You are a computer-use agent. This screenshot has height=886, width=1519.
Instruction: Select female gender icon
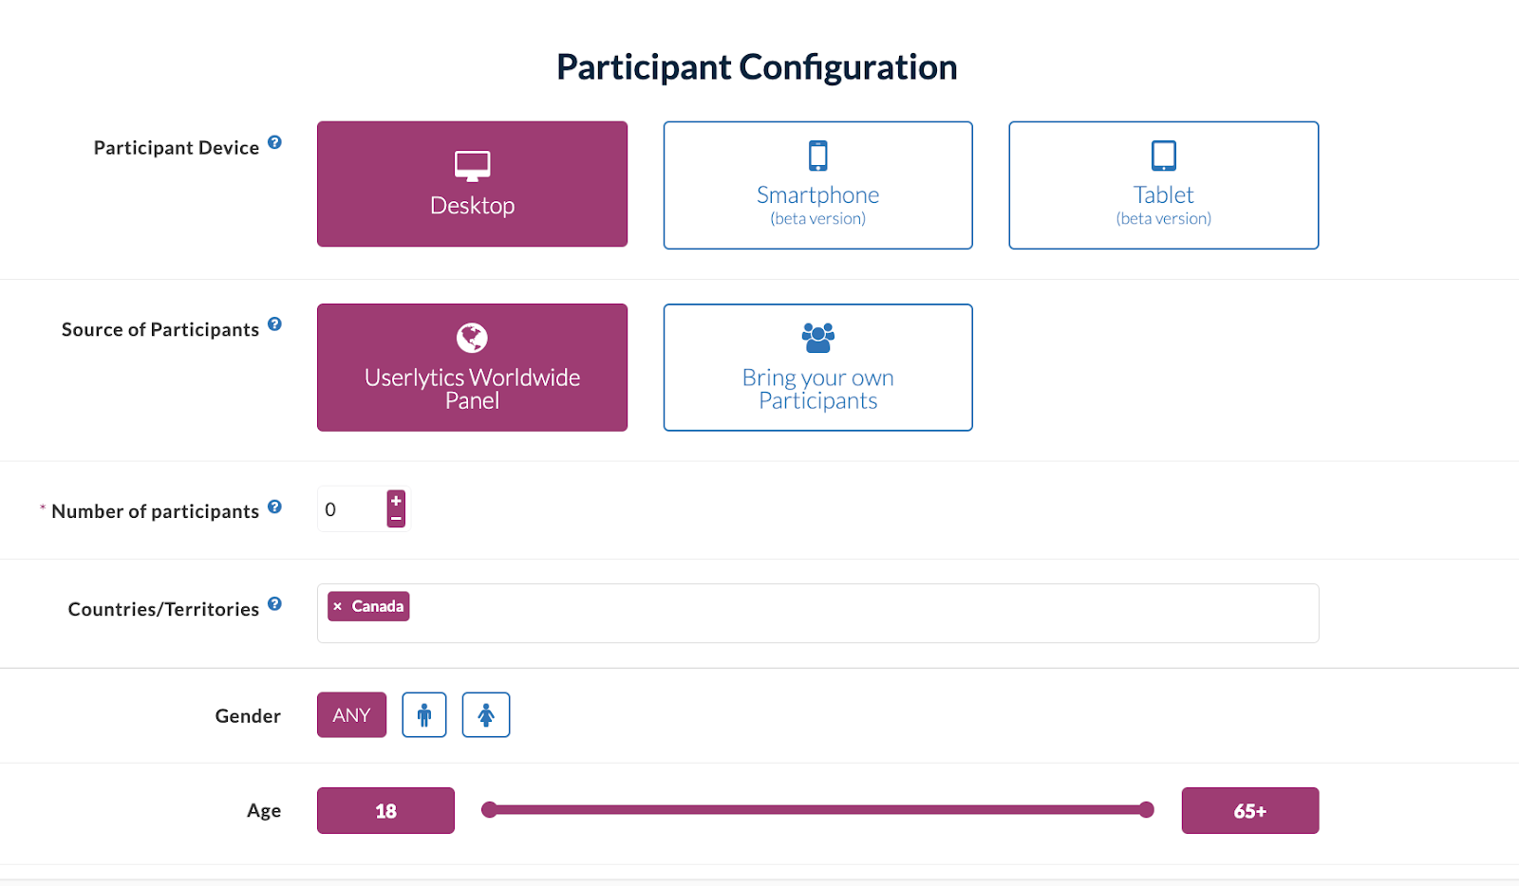point(486,715)
